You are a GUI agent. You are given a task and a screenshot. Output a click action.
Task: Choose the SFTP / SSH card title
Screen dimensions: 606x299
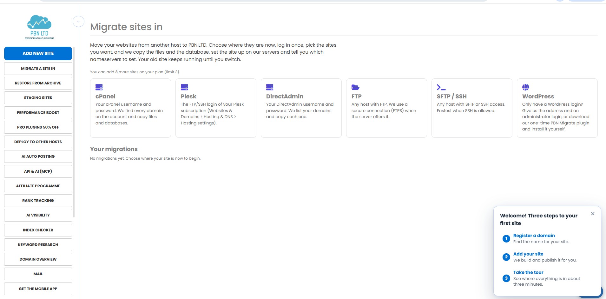pos(452,96)
